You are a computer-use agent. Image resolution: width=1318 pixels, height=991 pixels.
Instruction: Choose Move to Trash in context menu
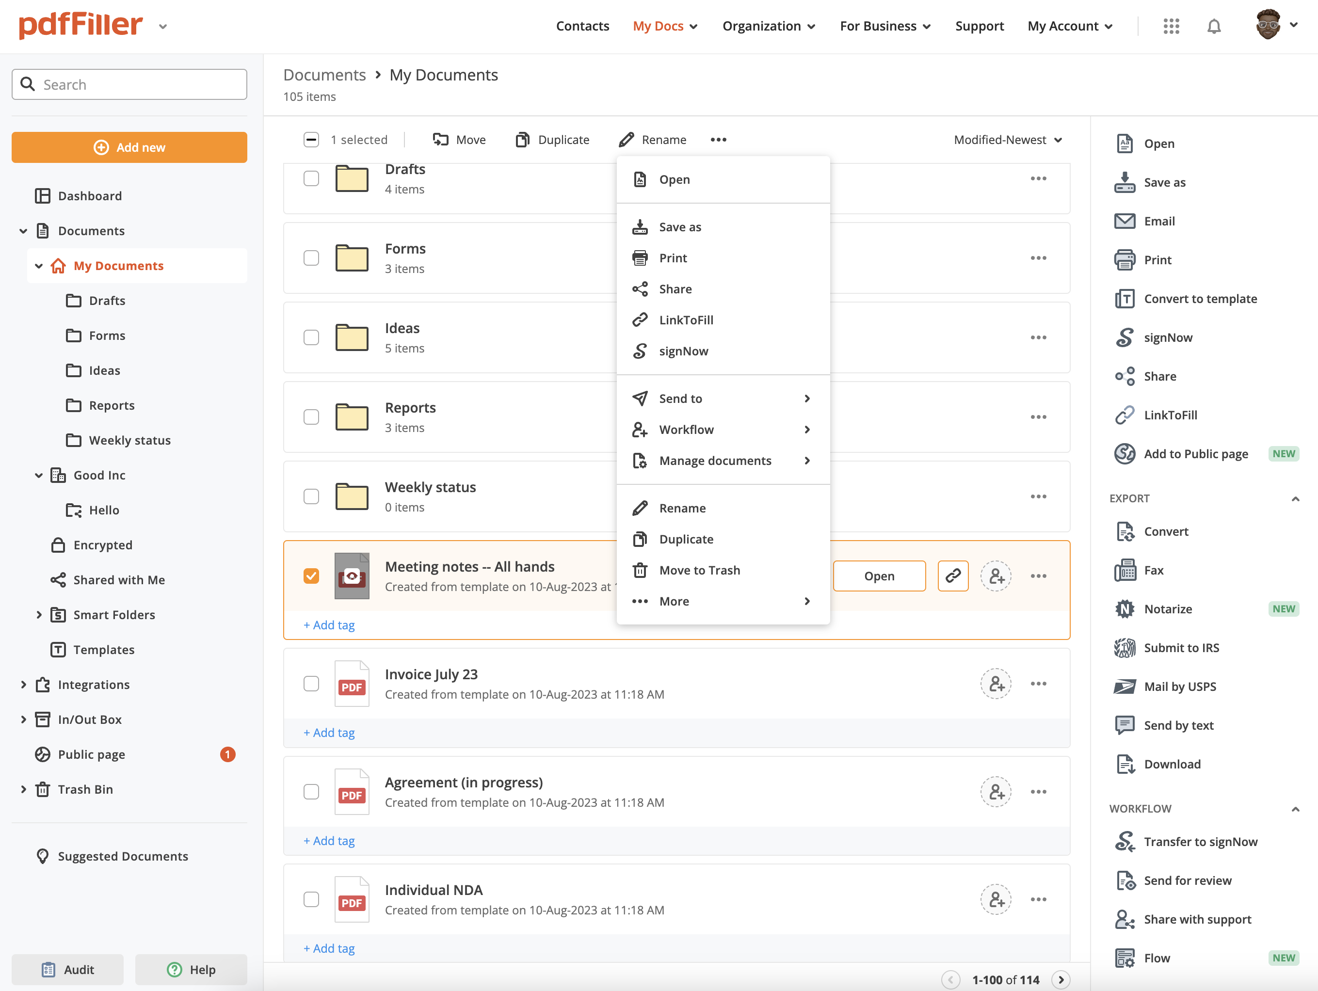tap(699, 570)
